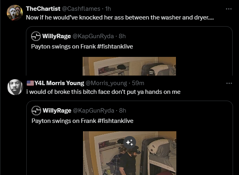Click the 1h timestamp on TheChartist's tweet
Viewport: 239px width, 175px height.
[108, 9]
